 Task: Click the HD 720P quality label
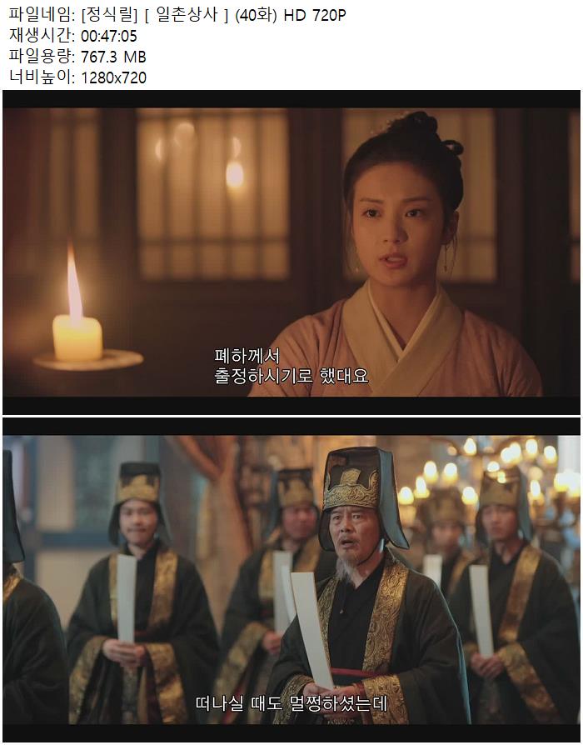(315, 15)
